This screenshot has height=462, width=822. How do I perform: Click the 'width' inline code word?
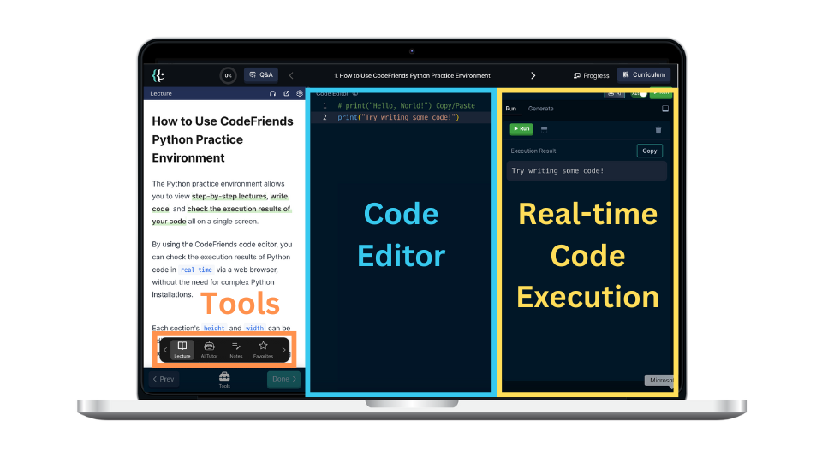(255, 328)
